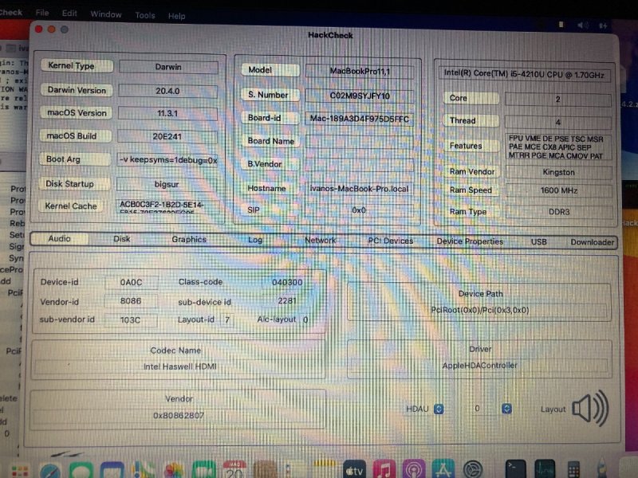Click the Kernel Cache label button
The width and height of the screenshot is (638, 478).
(x=71, y=206)
